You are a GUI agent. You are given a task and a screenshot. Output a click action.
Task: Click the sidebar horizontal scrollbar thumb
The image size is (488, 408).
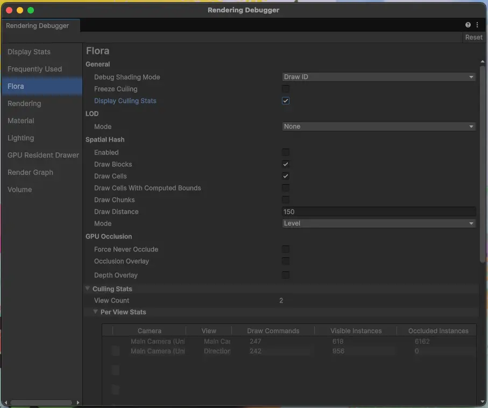coord(41,403)
